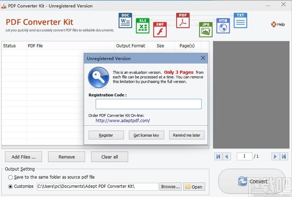This screenshot has width=292, height=197.
Task: Choose Remind me later
Action: pos(186,135)
